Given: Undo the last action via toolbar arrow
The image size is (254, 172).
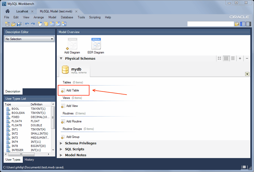Looking at the screenshot, I should coord(27,24).
